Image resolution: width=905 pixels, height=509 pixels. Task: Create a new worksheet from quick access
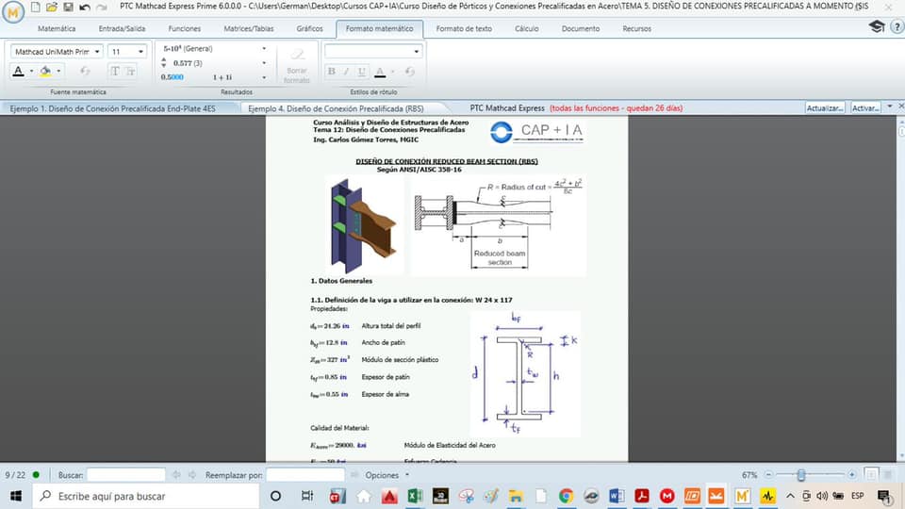point(36,7)
